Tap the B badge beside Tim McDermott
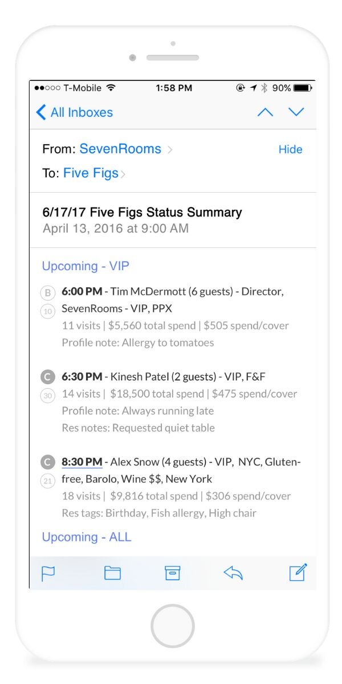Screen dimensions: 342x684 [48, 293]
